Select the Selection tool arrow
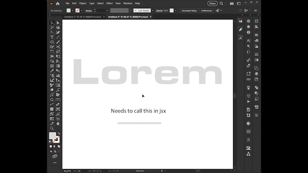This screenshot has width=308, height=173. (x=52, y=23)
